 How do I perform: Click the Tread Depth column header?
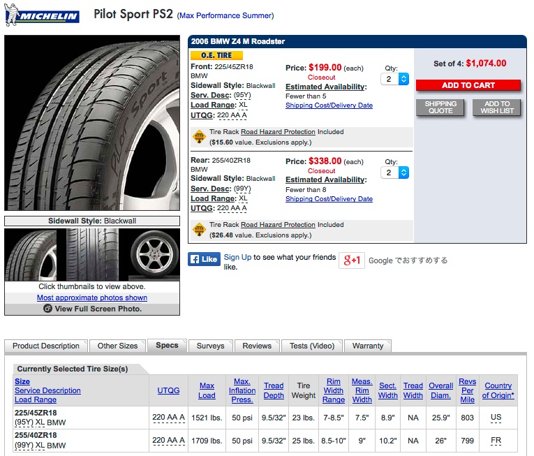pos(274,390)
